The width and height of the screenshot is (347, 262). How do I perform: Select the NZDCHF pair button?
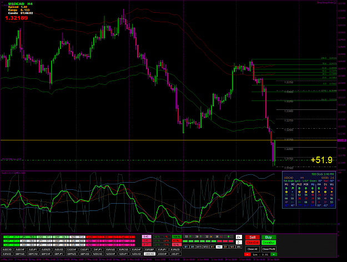(111, 254)
